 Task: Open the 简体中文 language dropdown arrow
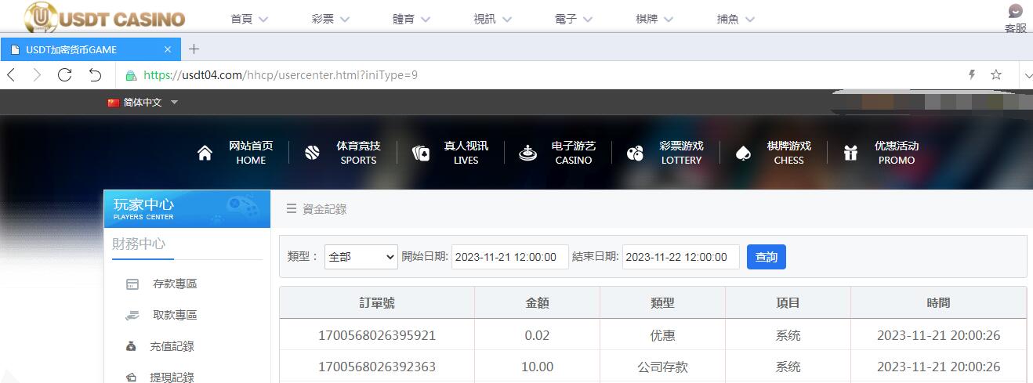coord(174,103)
